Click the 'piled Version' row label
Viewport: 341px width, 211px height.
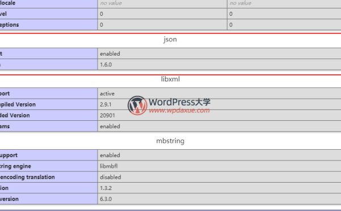pos(18,104)
